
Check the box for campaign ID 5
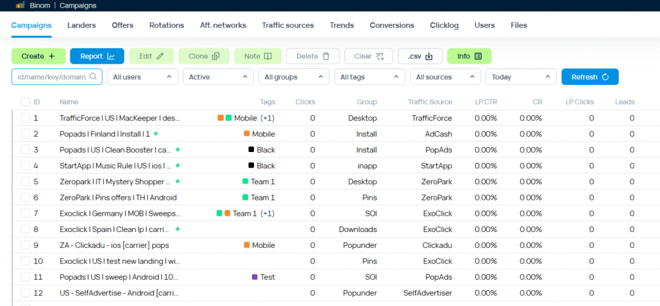point(25,182)
